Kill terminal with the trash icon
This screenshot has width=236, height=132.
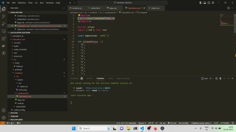pyautogui.click(x=221, y=78)
